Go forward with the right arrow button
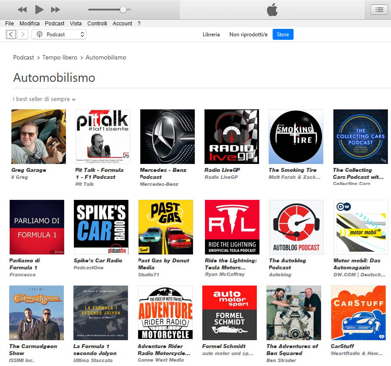This screenshot has height=366, width=391. click(x=23, y=34)
